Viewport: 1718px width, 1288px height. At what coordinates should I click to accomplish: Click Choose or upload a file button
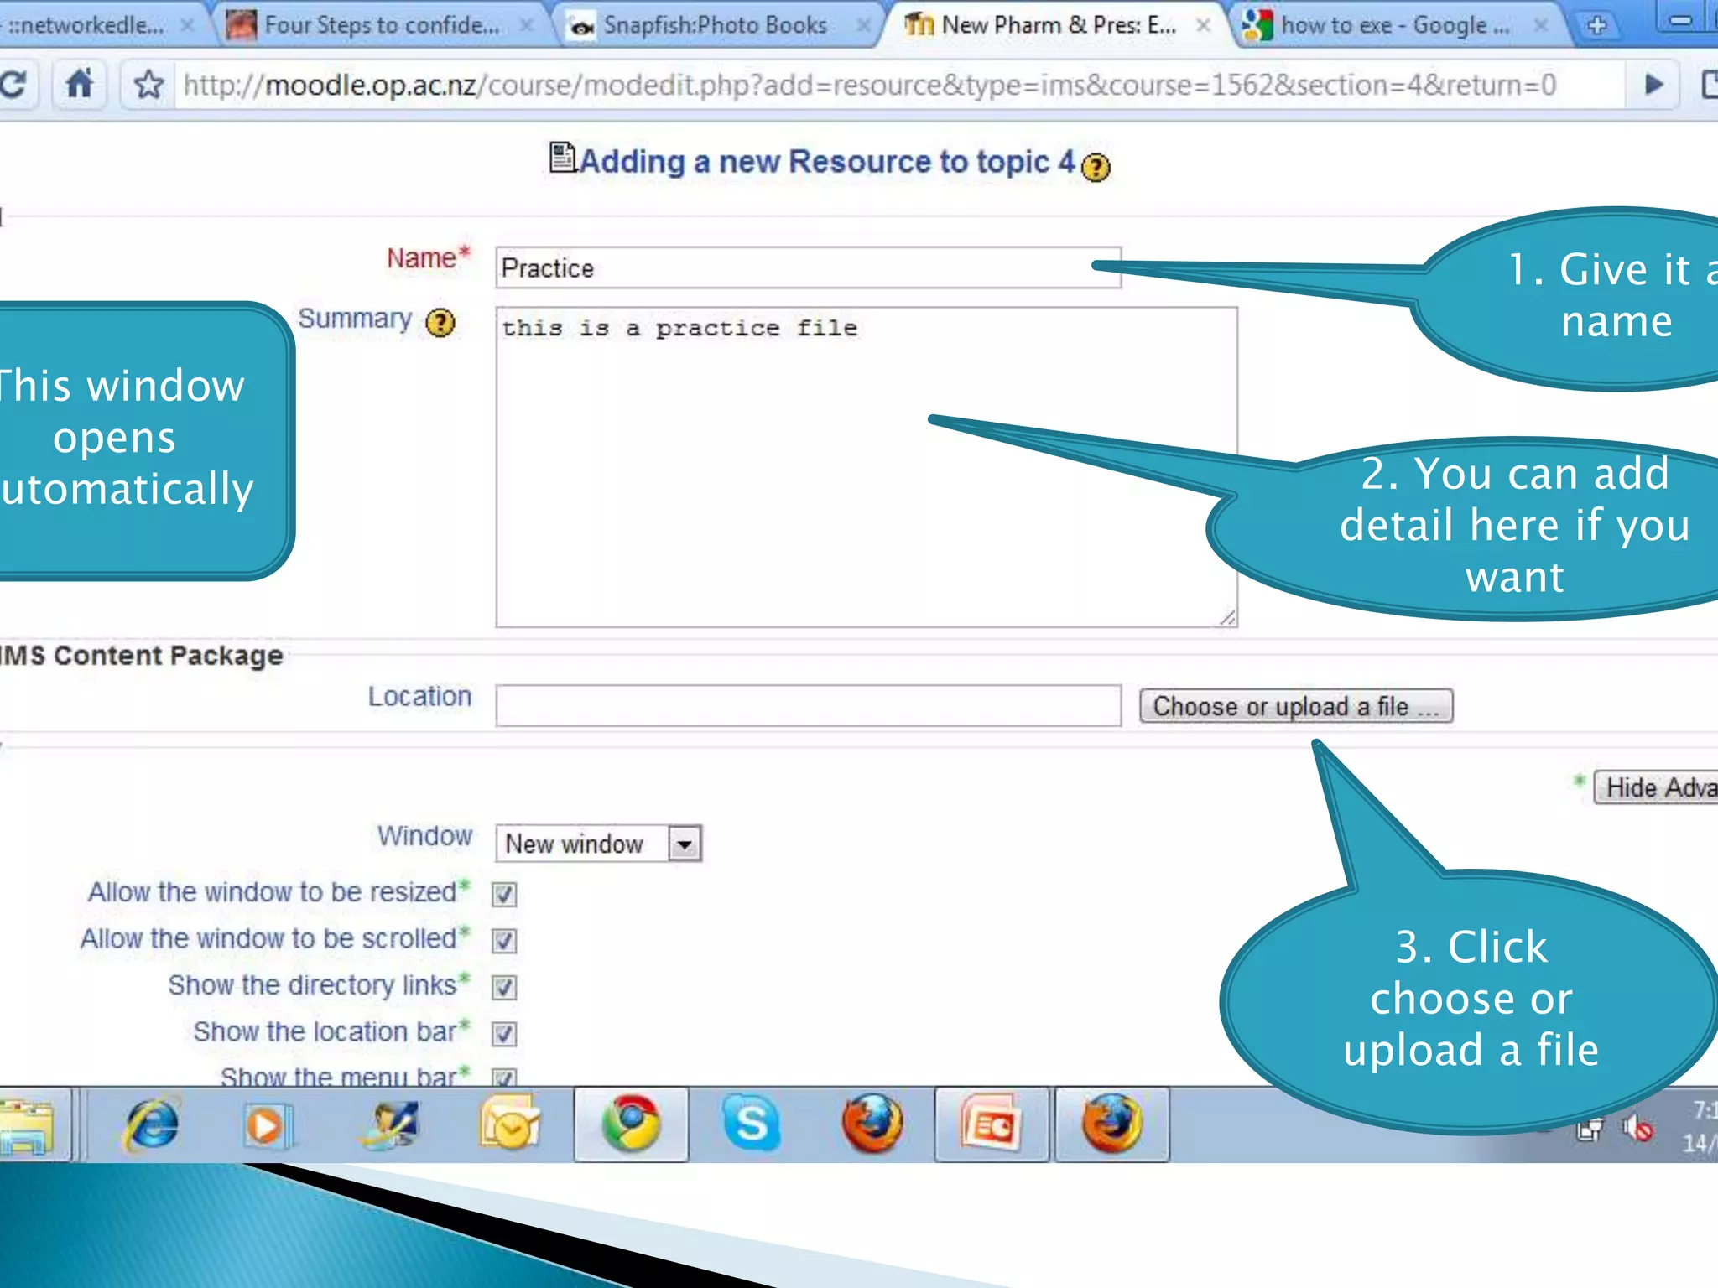click(1296, 706)
